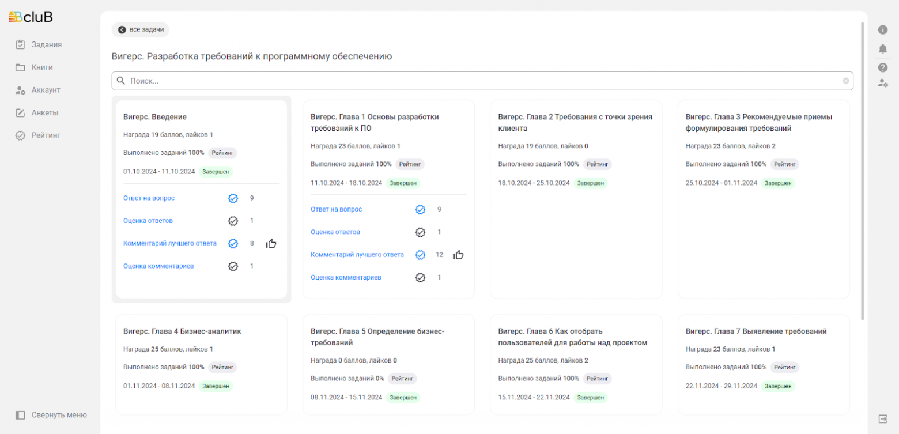Go to the Рейтинг menu section
Screen dimensions: 899x434
point(46,135)
